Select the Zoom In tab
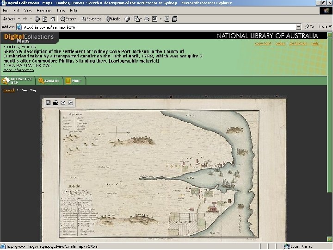The image size is (333, 250). (x=49, y=81)
